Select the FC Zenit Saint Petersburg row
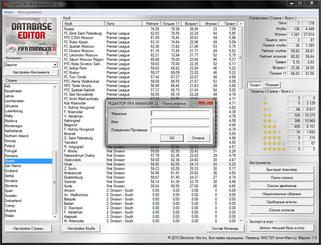This screenshot has width=321, height=245. tap(150, 33)
